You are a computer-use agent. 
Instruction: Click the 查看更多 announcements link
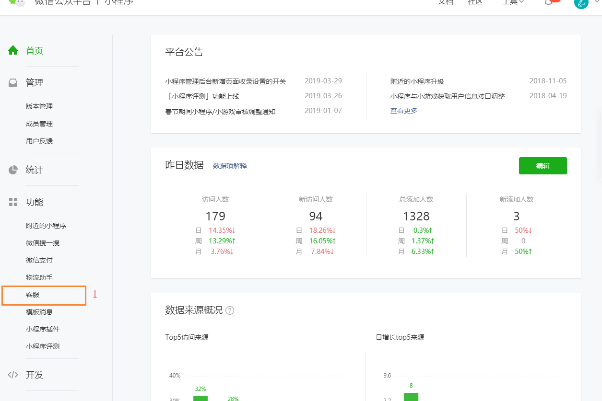pos(404,111)
